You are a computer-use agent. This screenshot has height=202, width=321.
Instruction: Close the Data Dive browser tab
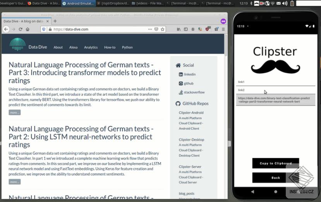[x=48, y=21]
